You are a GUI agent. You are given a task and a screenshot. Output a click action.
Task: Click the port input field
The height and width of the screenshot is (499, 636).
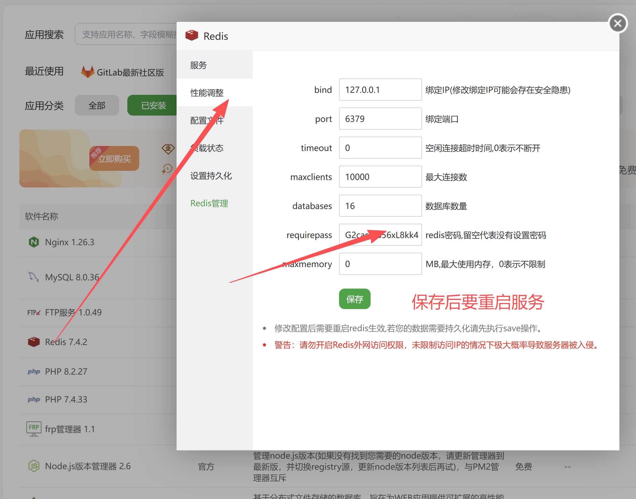380,119
